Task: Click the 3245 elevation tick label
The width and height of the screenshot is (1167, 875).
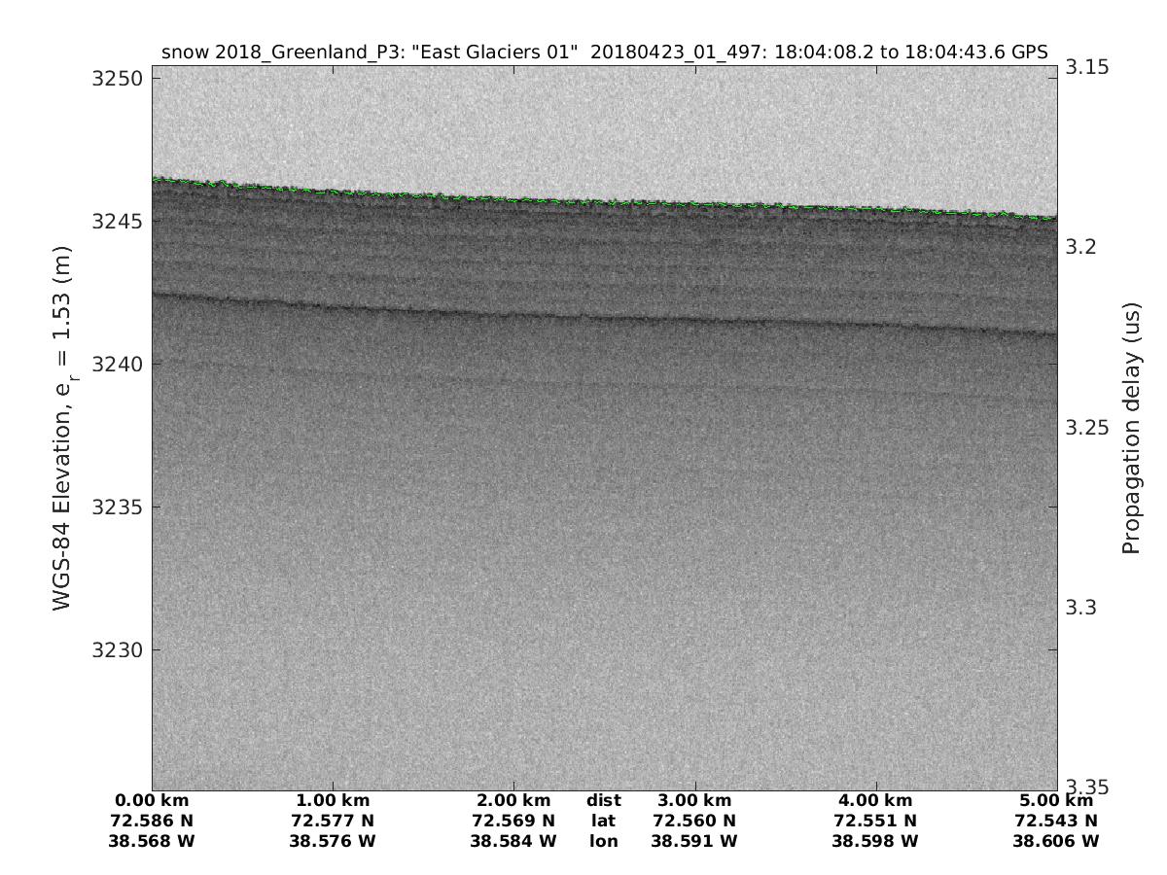Action: point(116,222)
